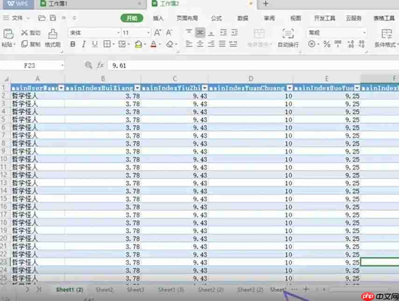399x301 pixels.
Task: Apply italic formatting
Action: [x=83, y=43]
